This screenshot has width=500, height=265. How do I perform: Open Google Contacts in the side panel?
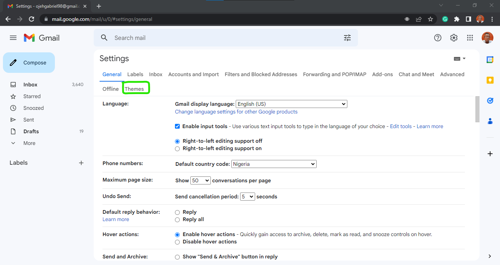pos(490,121)
